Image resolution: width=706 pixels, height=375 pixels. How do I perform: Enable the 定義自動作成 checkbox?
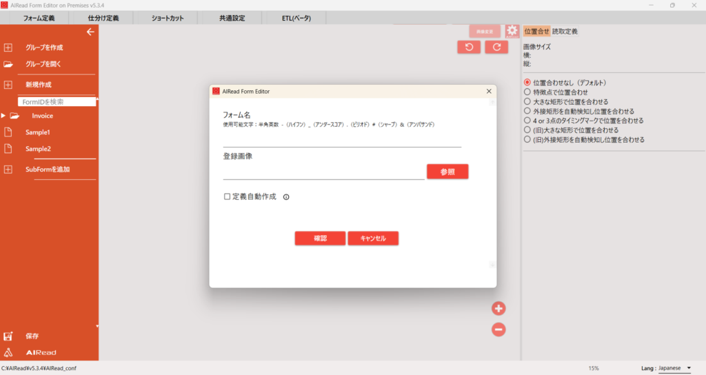(228, 196)
